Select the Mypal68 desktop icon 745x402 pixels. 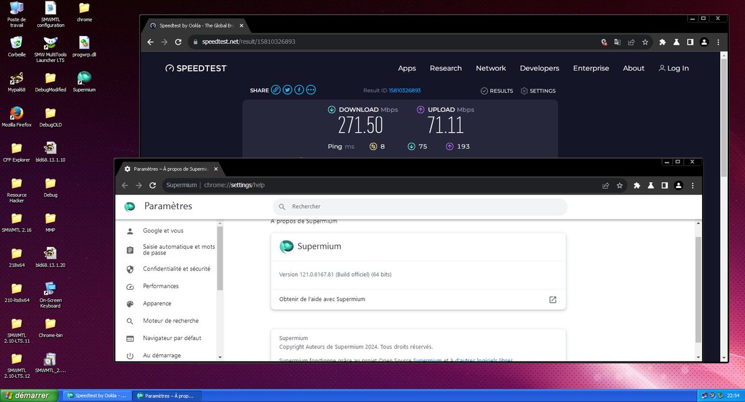point(17,83)
